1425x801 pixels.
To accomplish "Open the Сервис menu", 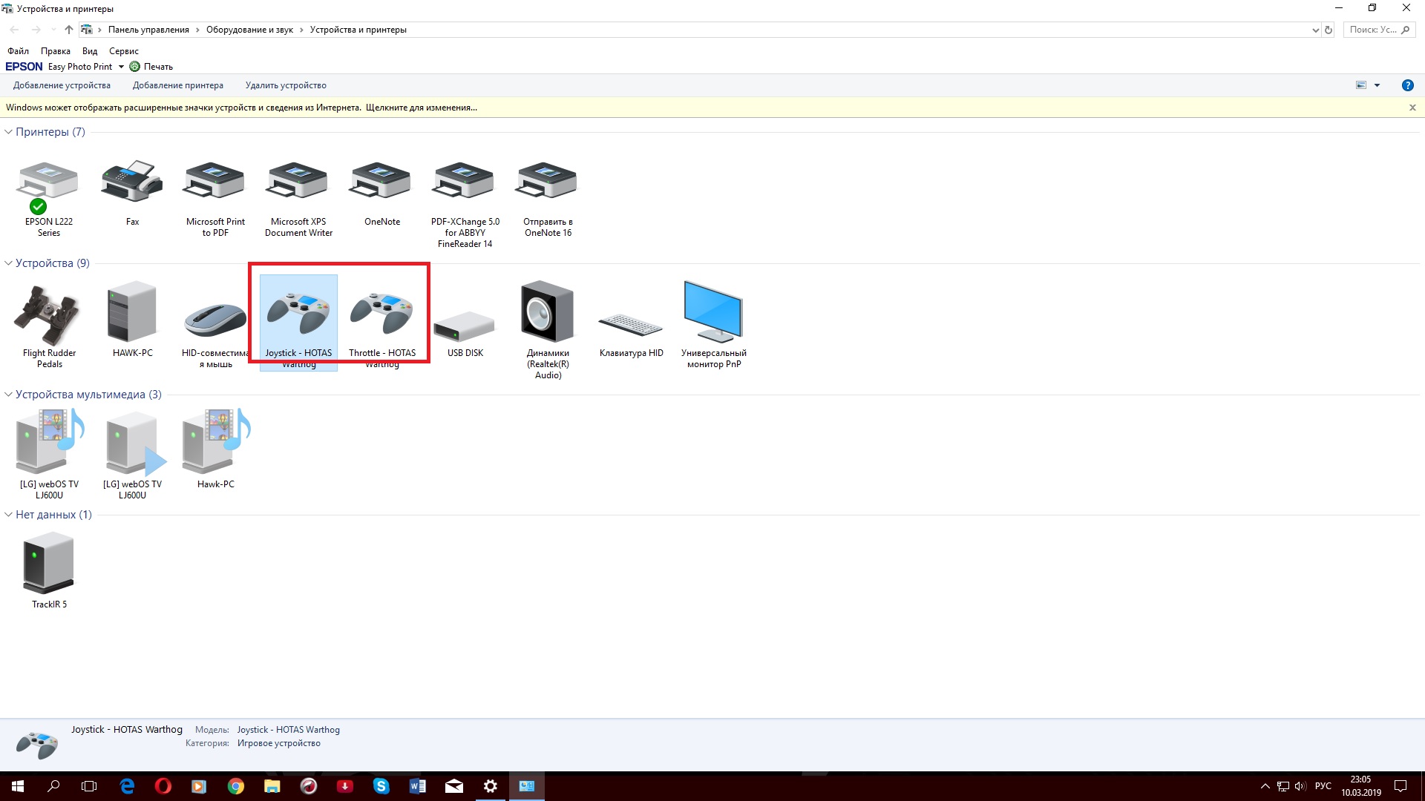I will (124, 51).
